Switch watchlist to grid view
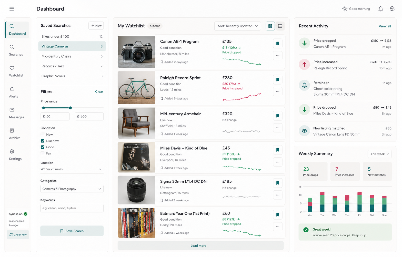 270,26
